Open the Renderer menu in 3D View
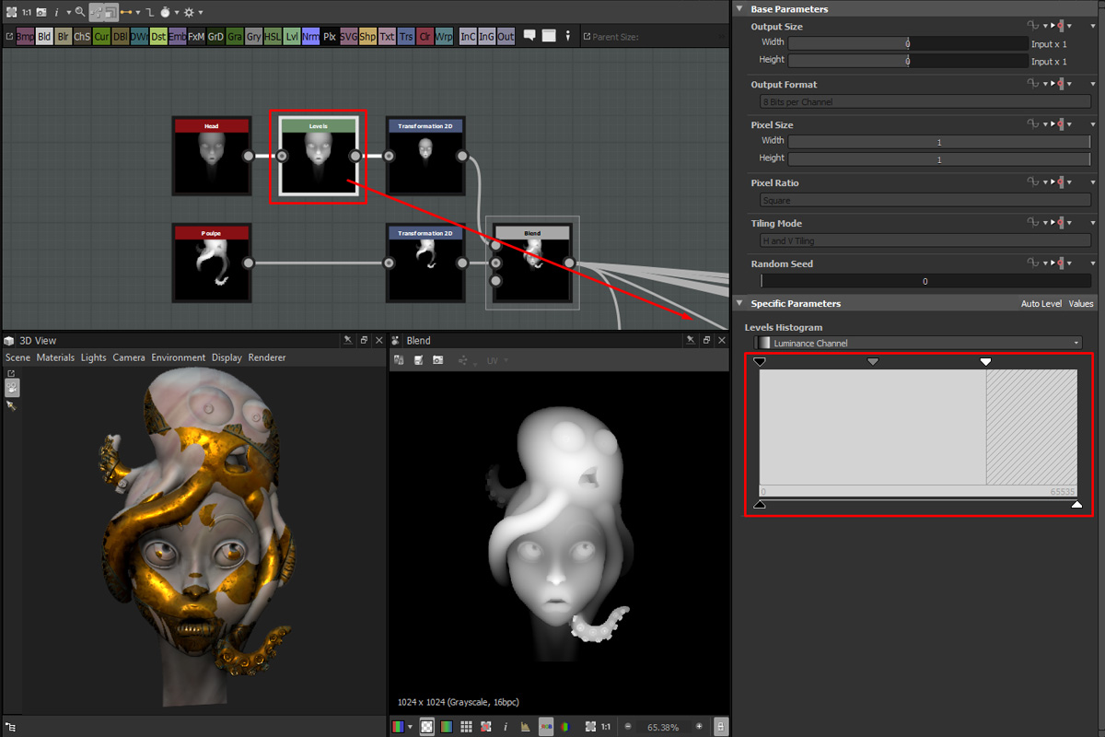 267,357
